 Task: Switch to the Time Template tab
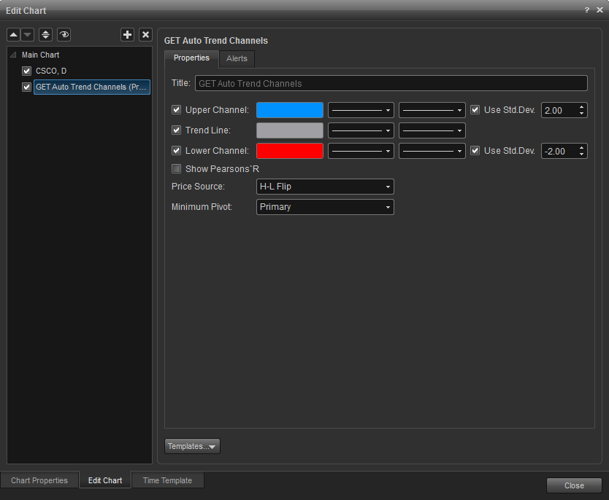167,480
